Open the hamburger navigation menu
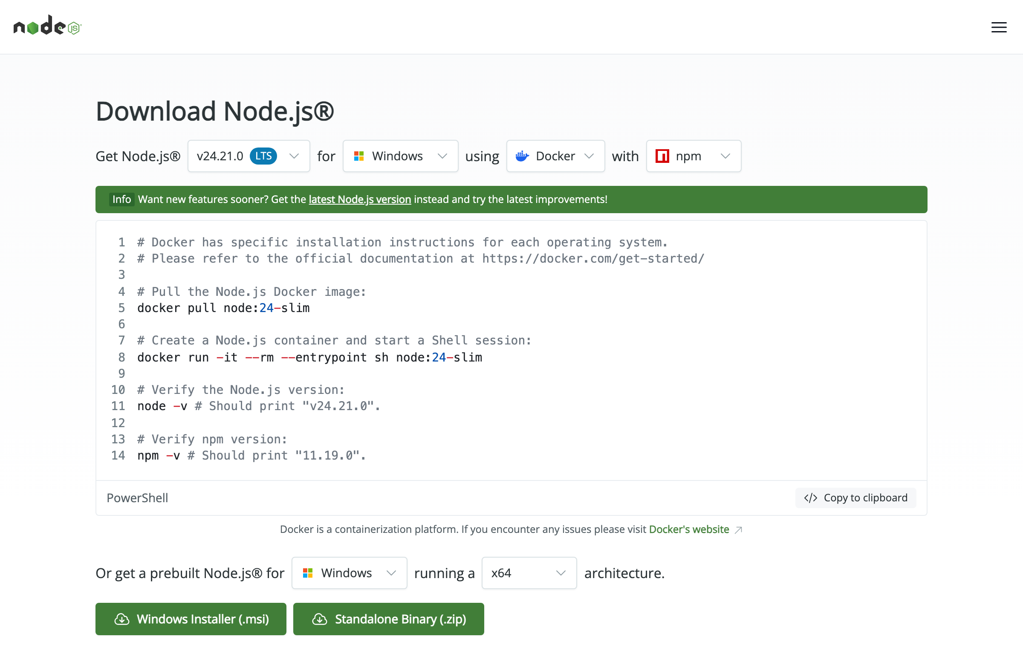The height and width of the screenshot is (648, 1023). click(999, 27)
